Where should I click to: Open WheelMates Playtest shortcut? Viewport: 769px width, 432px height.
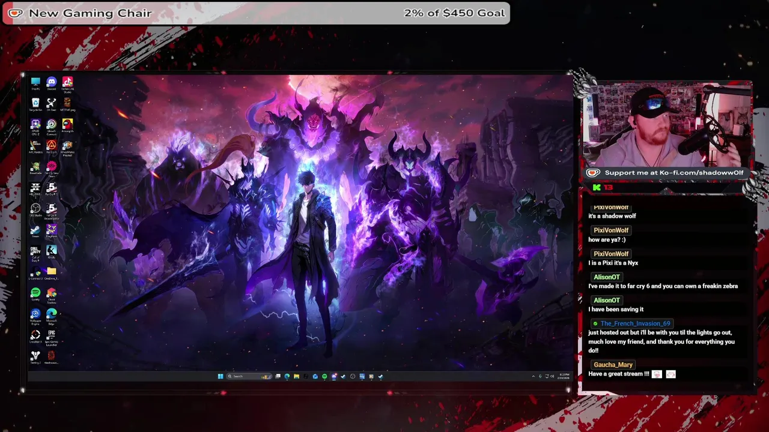(67, 148)
